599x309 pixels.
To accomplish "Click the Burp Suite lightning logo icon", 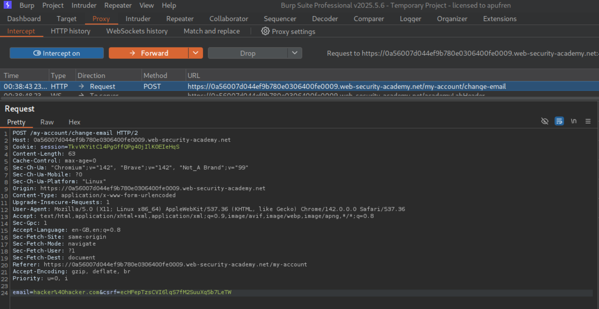I will pyautogui.click(x=8, y=5).
